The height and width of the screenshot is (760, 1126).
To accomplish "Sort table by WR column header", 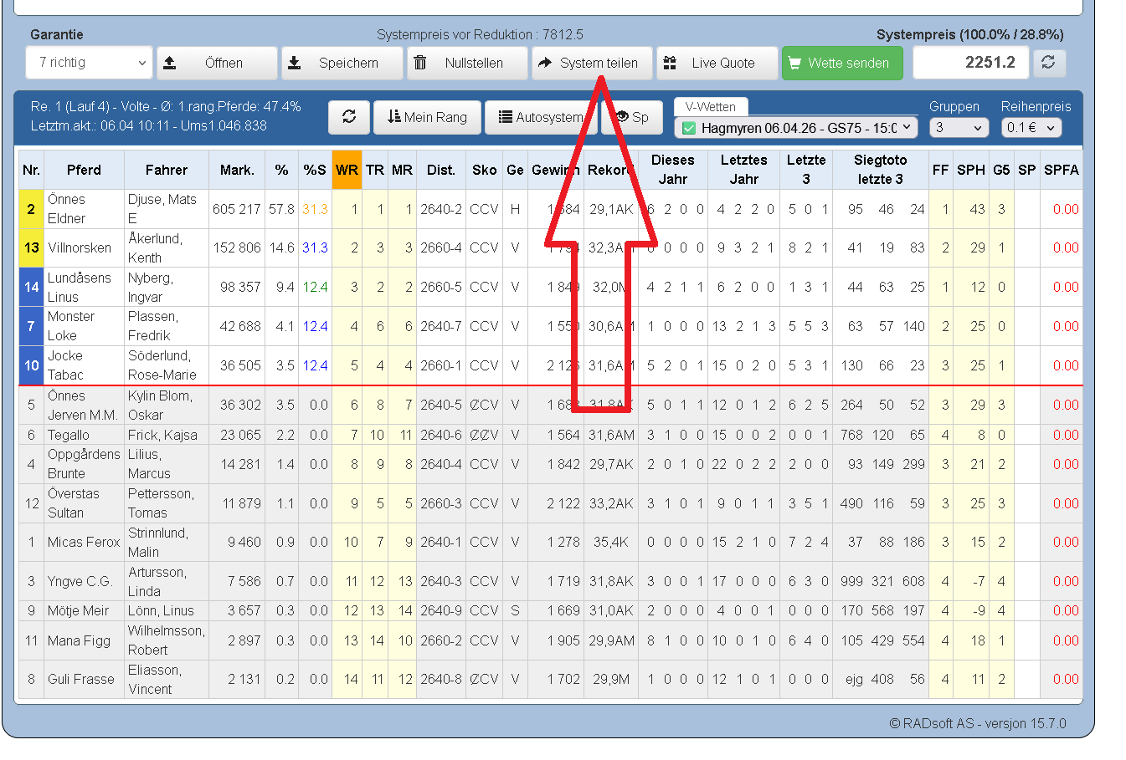I will coord(347,170).
